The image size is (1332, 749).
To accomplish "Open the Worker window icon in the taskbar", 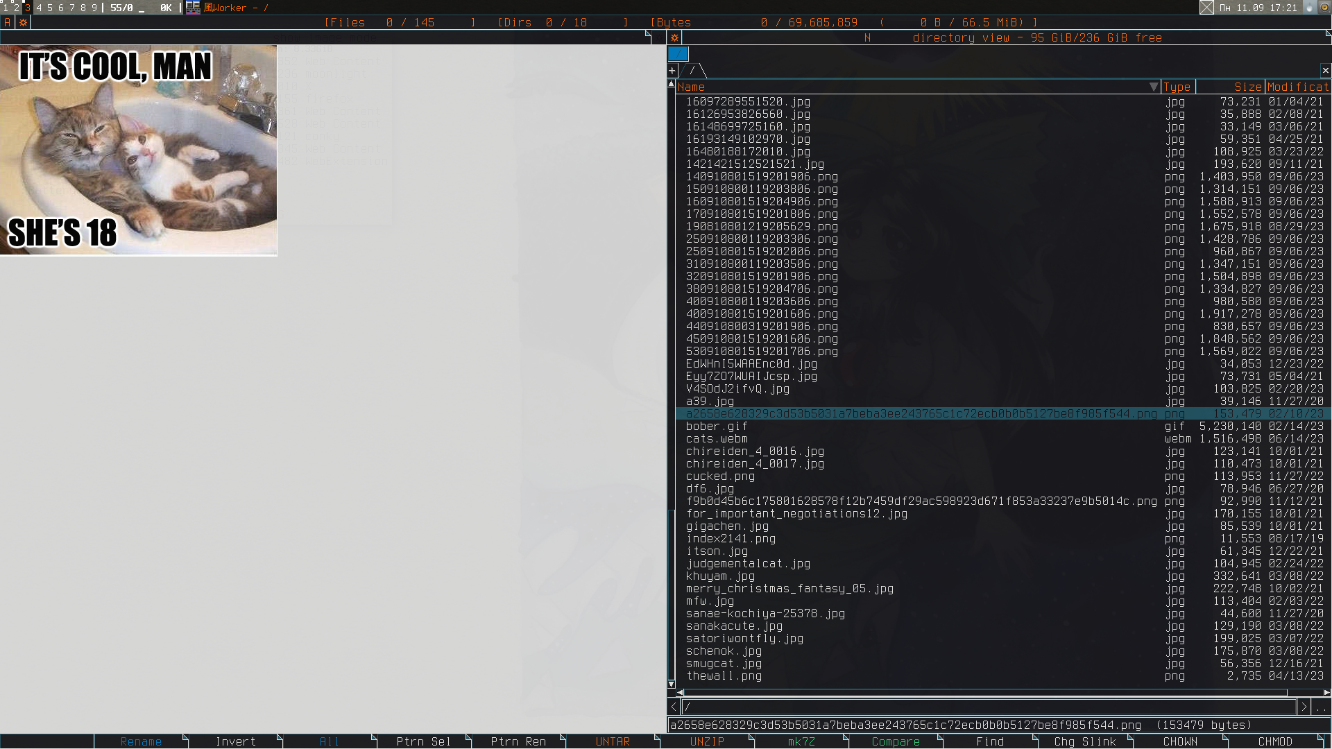I will click(193, 8).
